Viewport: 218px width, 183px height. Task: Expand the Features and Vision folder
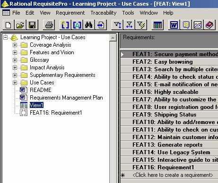click(15, 52)
